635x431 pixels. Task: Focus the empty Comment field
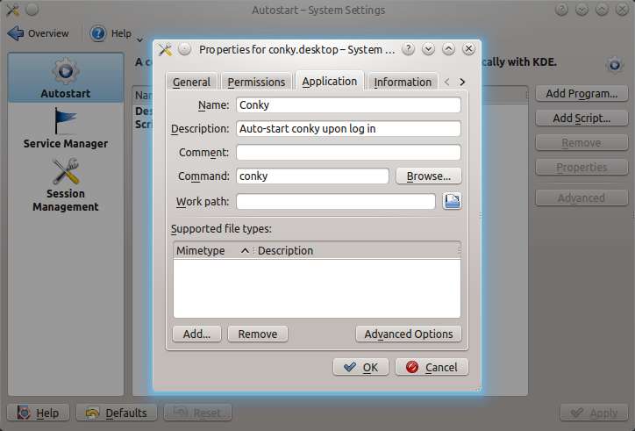348,153
